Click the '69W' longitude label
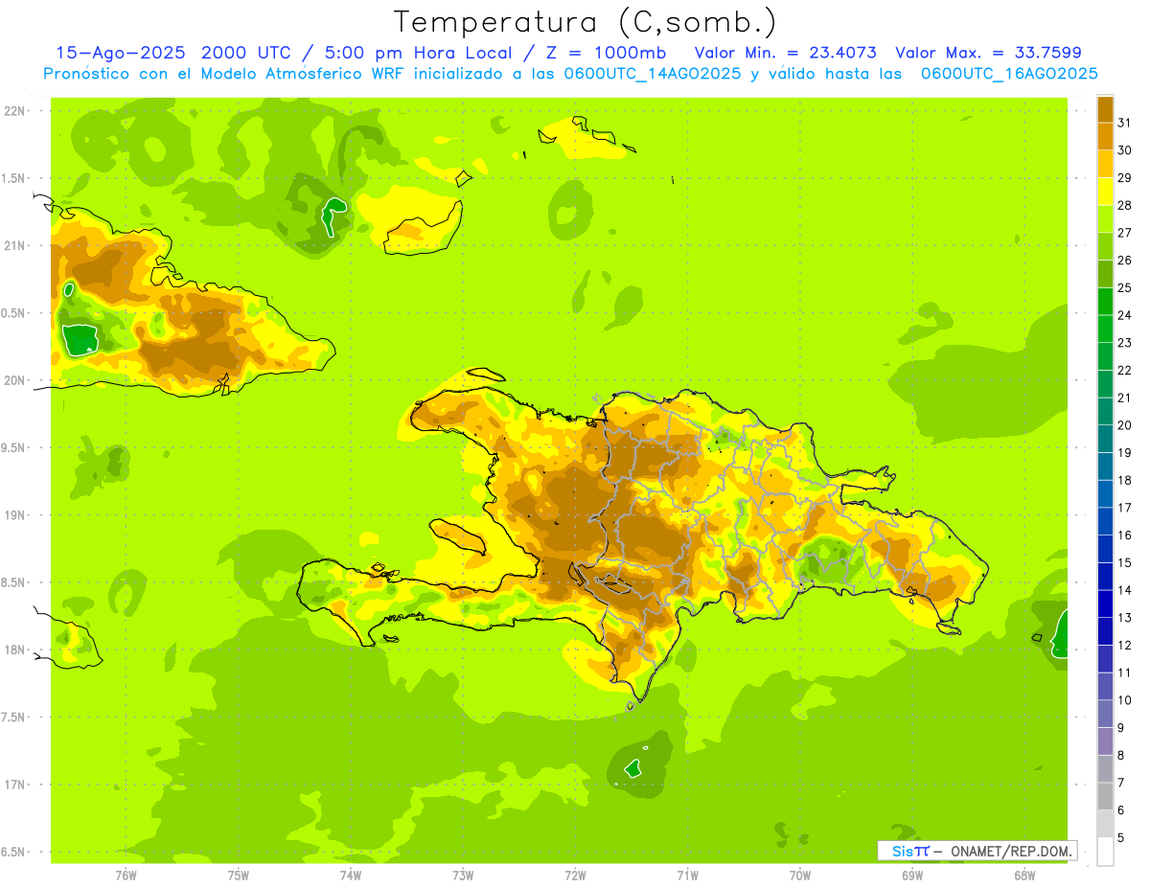The image size is (1150, 888). pos(912,876)
